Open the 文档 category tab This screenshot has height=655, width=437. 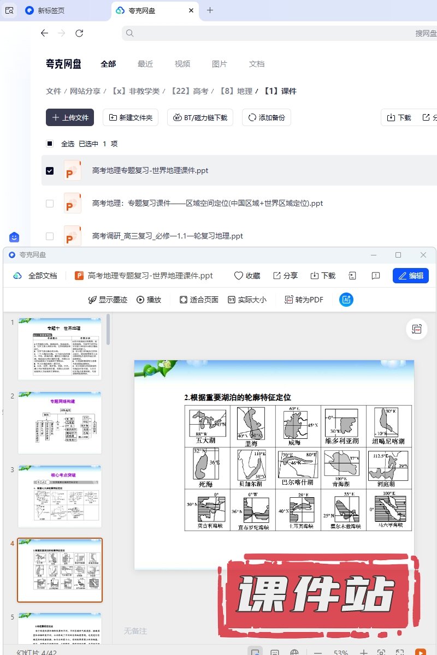[x=257, y=64]
